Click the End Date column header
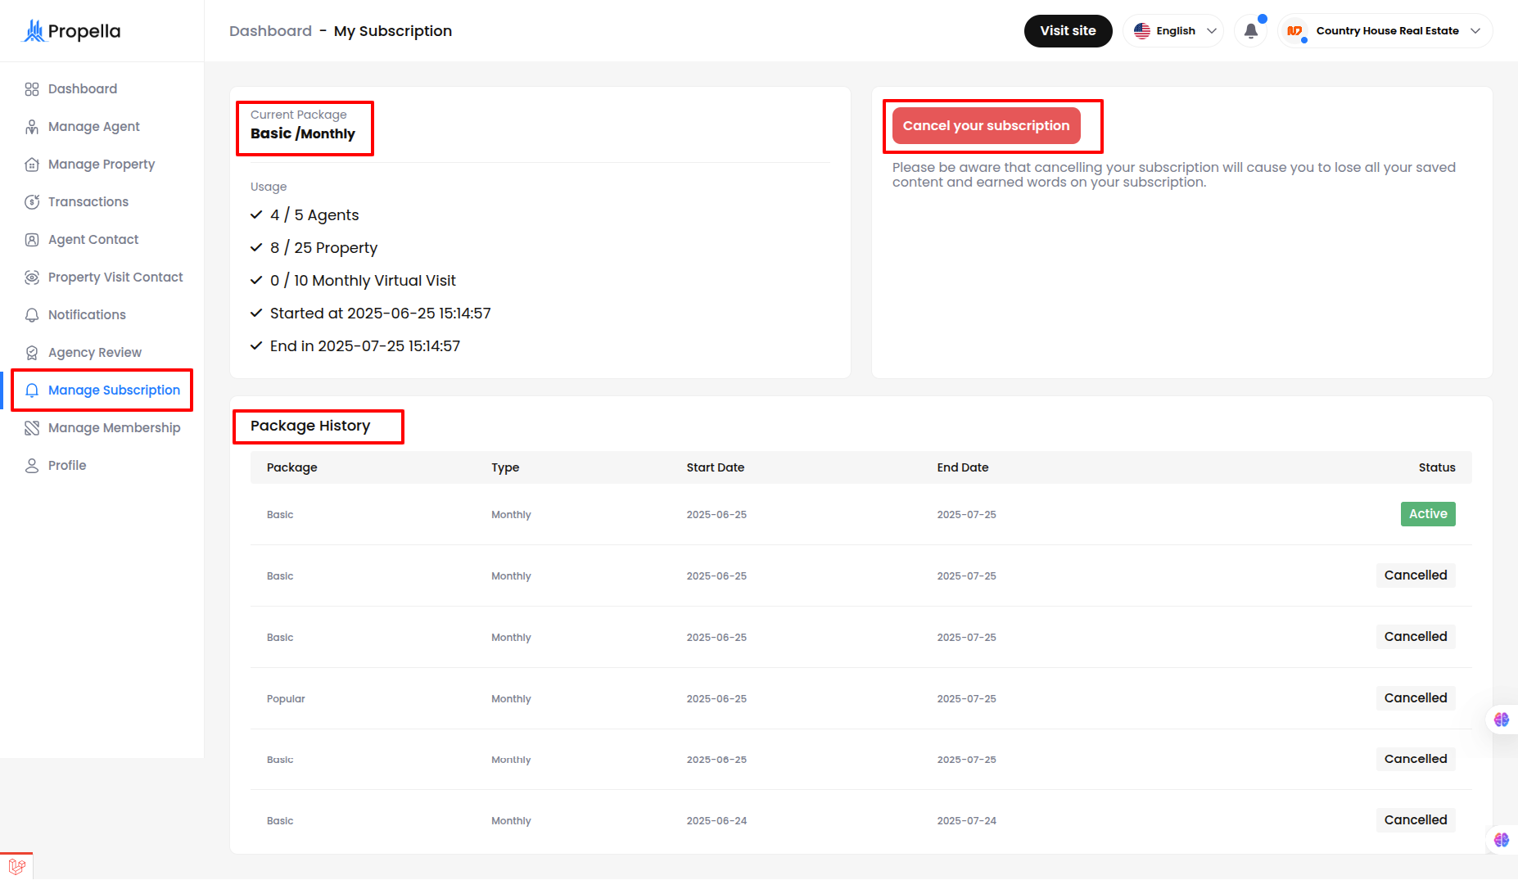Screen dimensions: 1518x880 [x=962, y=467]
